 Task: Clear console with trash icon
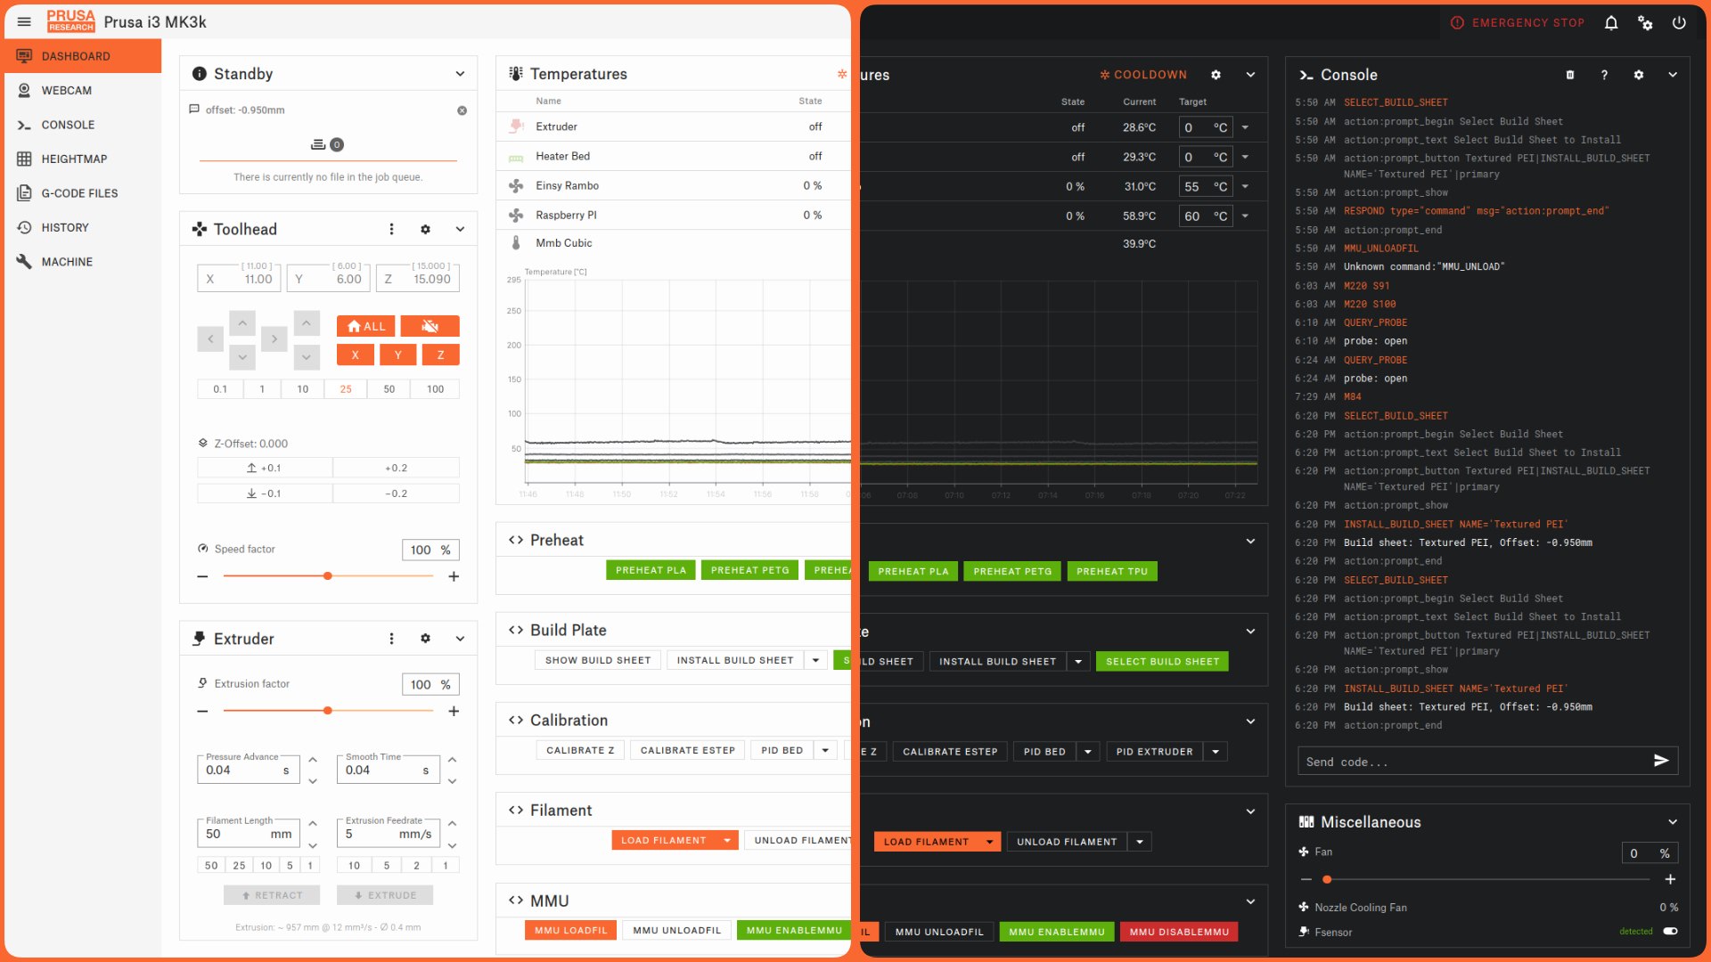tap(1570, 75)
